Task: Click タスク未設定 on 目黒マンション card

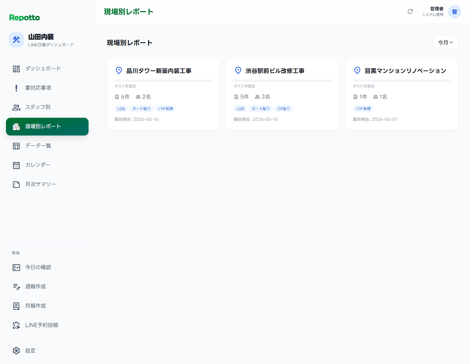Action: 364,86
